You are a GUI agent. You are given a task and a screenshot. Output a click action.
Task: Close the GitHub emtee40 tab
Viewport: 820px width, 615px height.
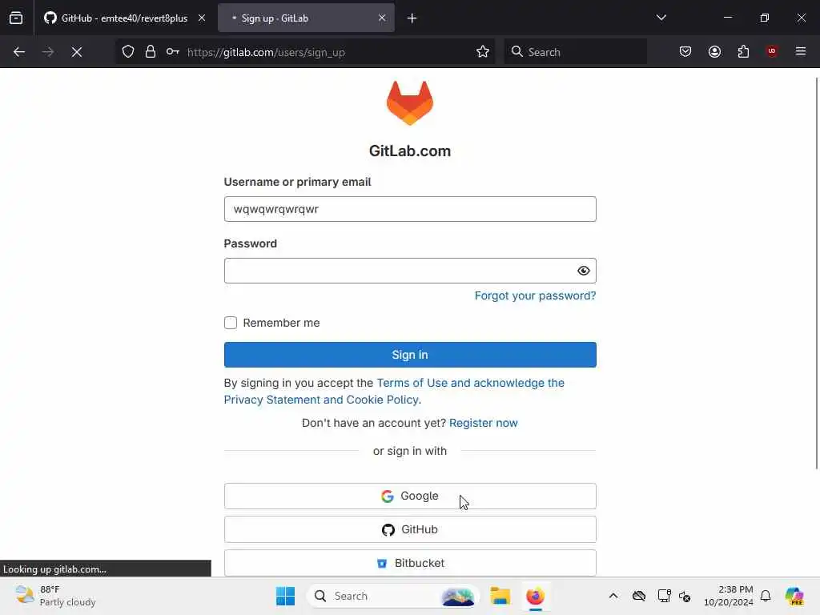pyautogui.click(x=202, y=18)
